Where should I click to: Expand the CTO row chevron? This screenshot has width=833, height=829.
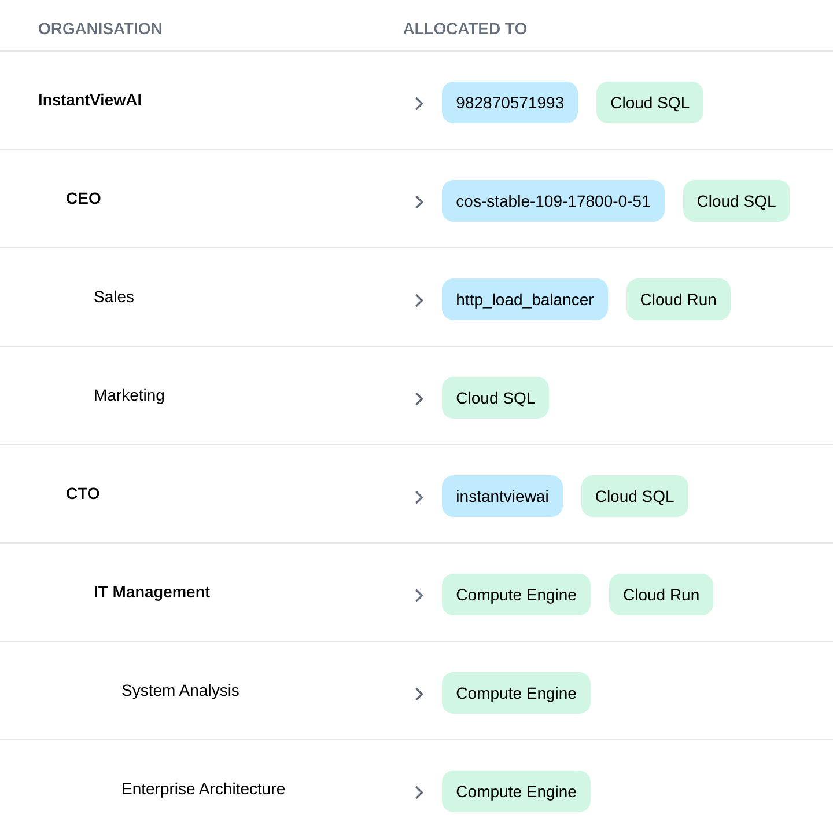419,497
